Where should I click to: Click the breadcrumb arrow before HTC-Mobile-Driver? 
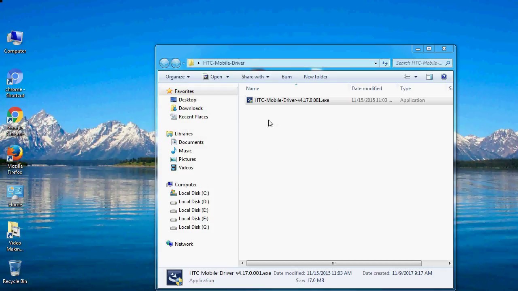(199, 63)
